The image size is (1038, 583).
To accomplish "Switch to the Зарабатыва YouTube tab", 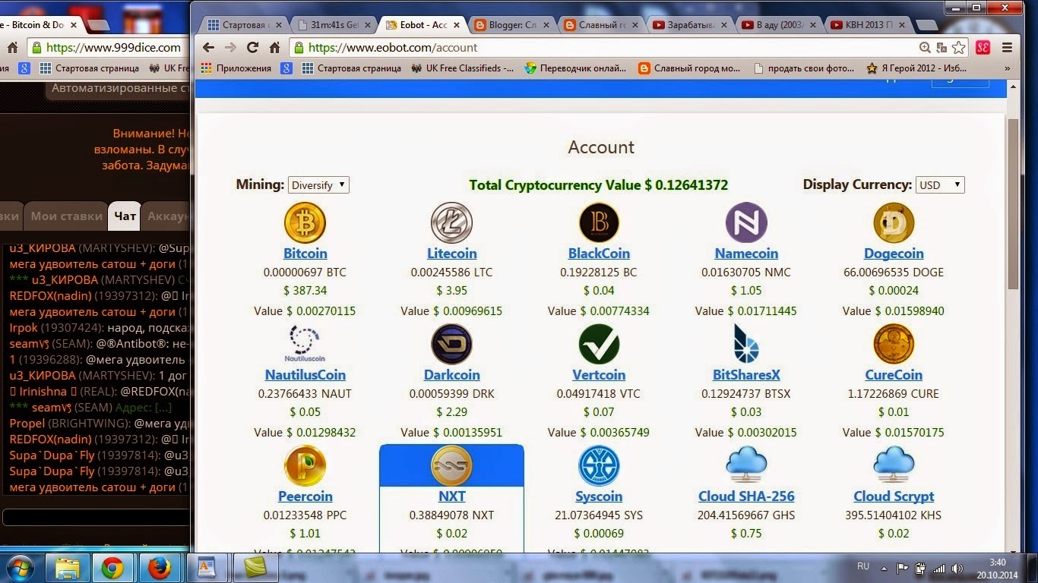I will (691, 25).
